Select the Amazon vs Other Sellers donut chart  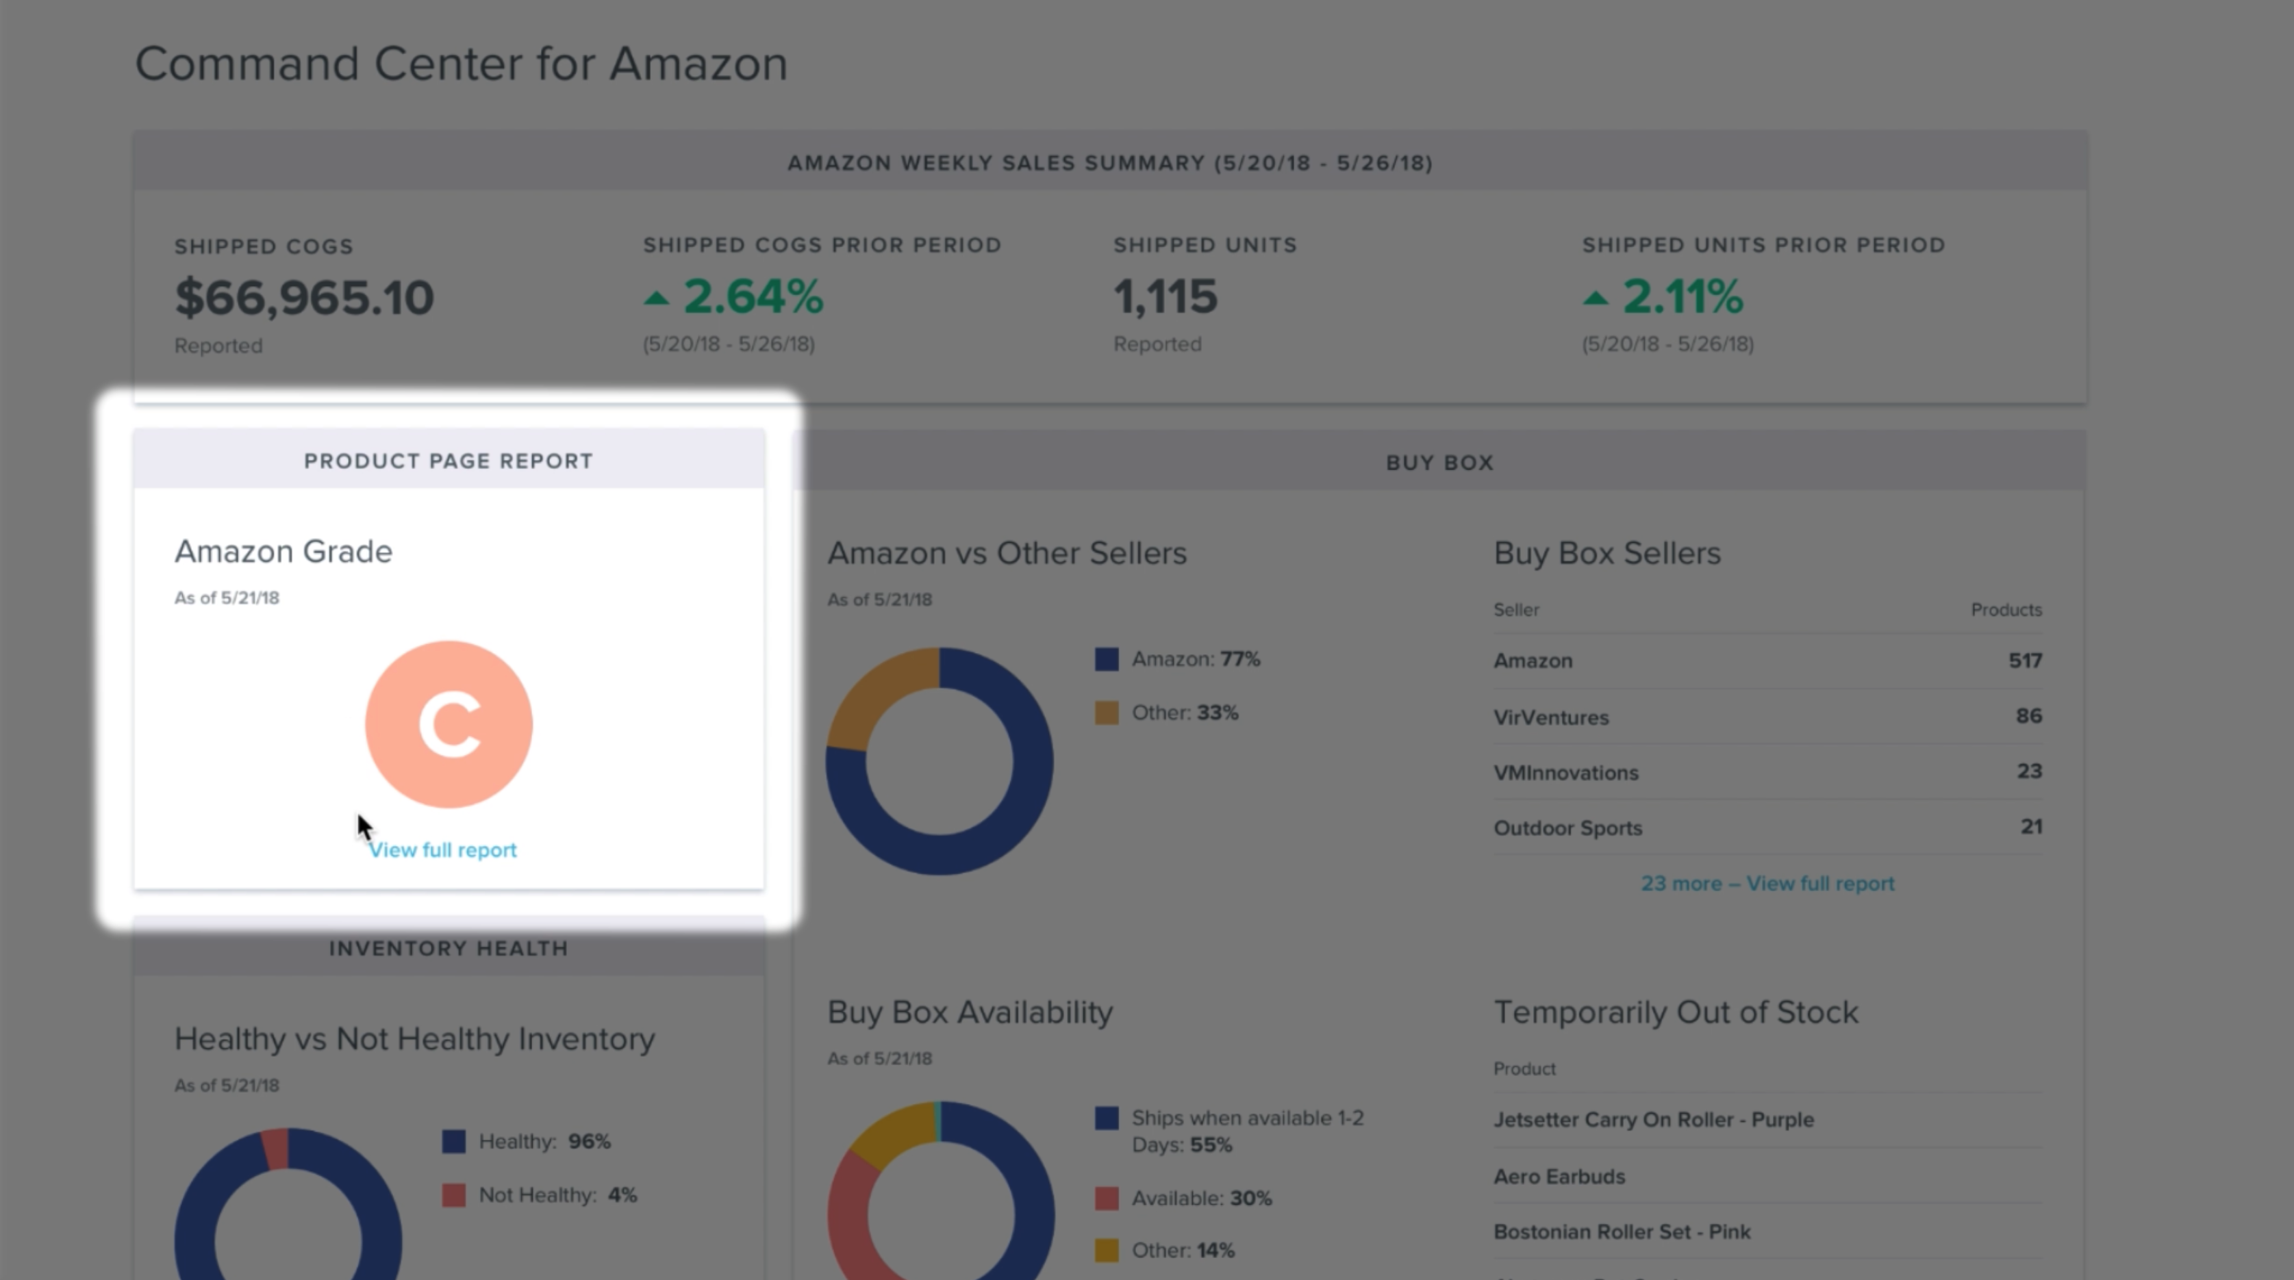tap(939, 761)
